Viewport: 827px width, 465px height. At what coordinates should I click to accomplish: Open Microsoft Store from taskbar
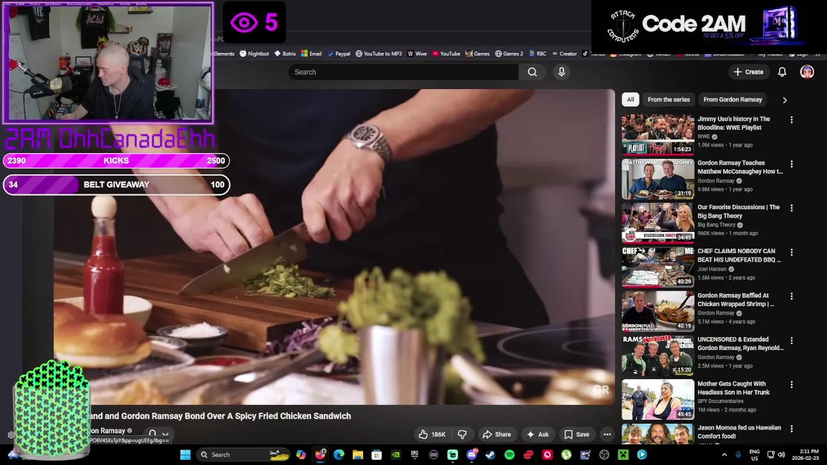click(377, 455)
